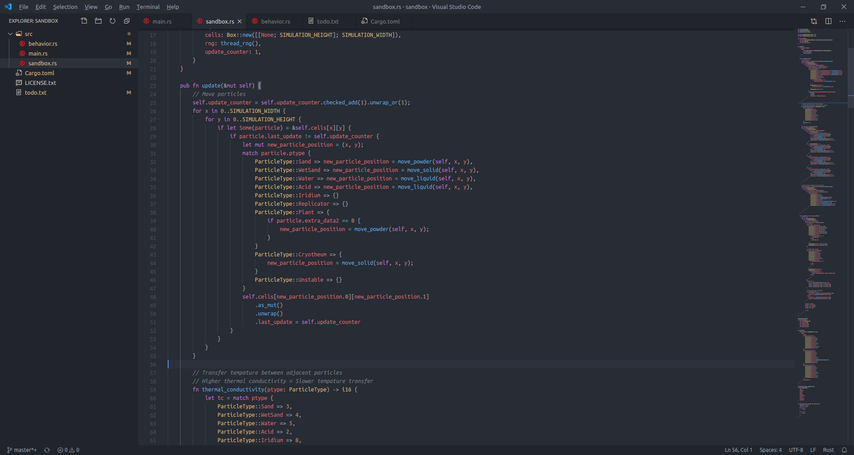
Task: Open indentation options via Spaces: 4
Action: point(770,450)
